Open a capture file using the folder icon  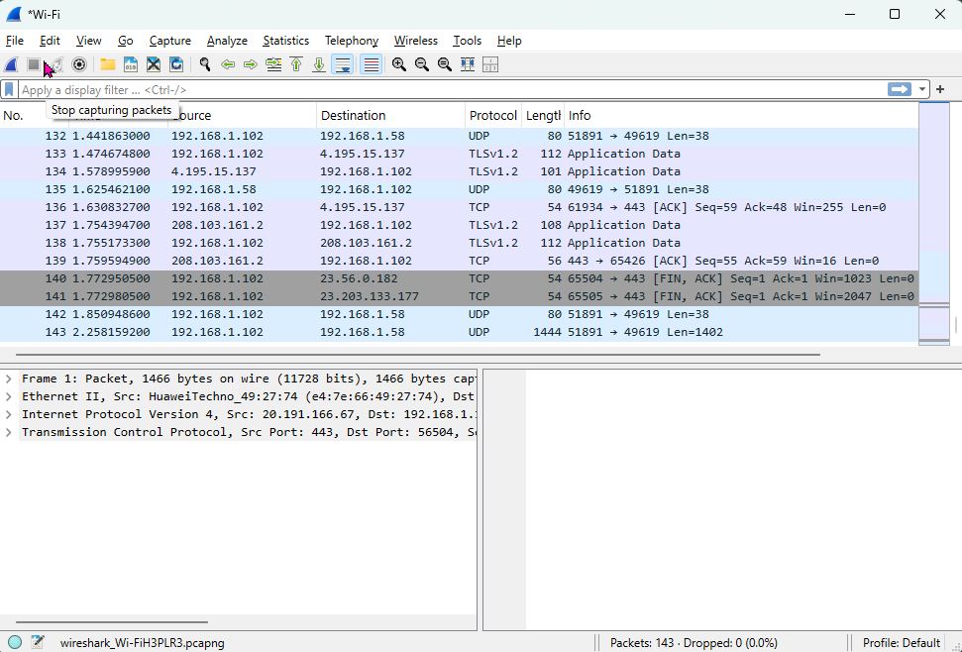pyautogui.click(x=108, y=64)
